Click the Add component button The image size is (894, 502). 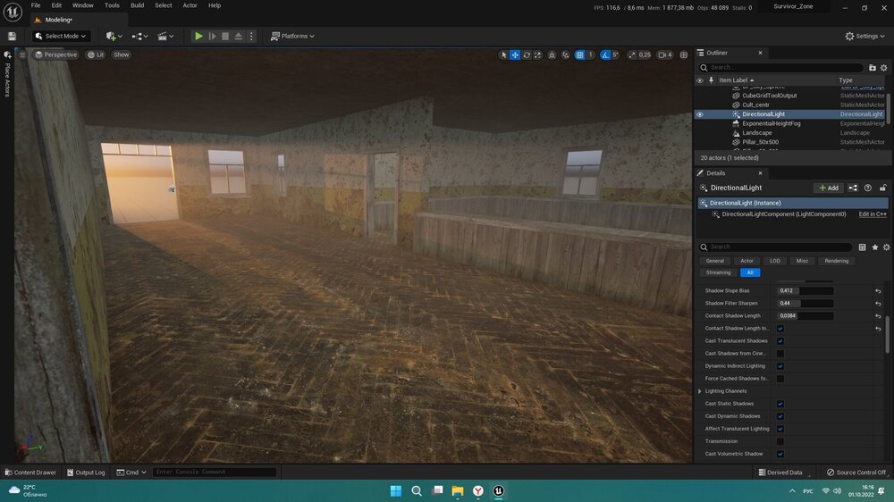point(828,188)
